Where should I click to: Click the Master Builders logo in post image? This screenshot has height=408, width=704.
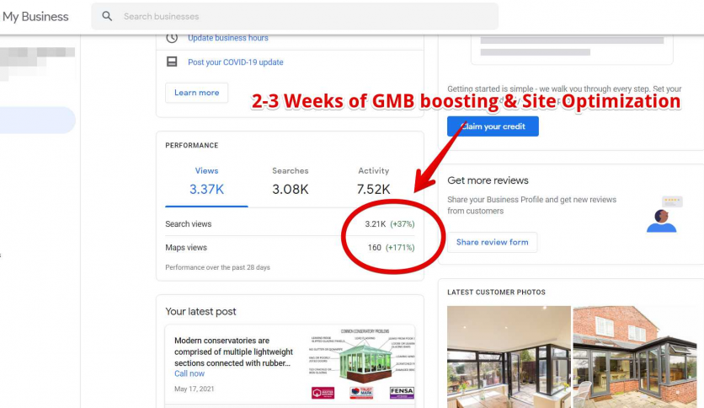point(323,393)
